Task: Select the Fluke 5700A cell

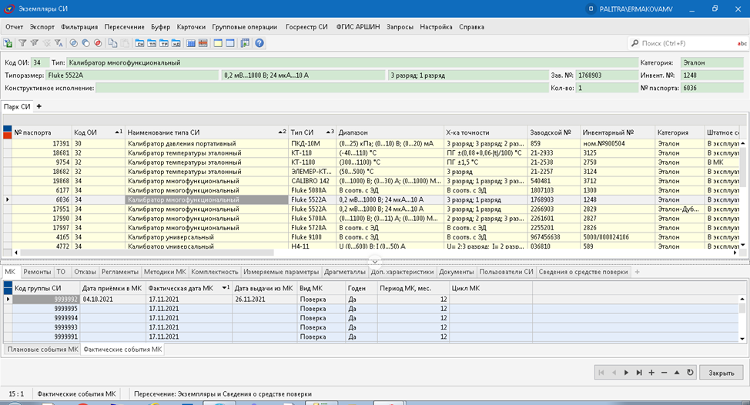Action: (x=313, y=218)
